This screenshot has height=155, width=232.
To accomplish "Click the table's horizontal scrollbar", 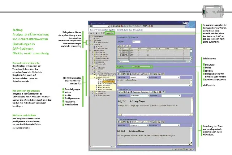I will [154, 61].
